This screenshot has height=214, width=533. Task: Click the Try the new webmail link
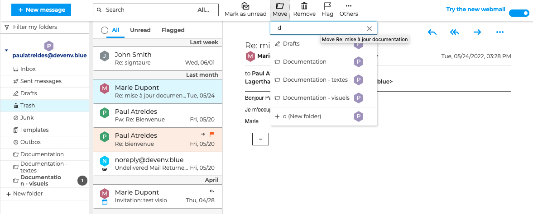(475, 9)
